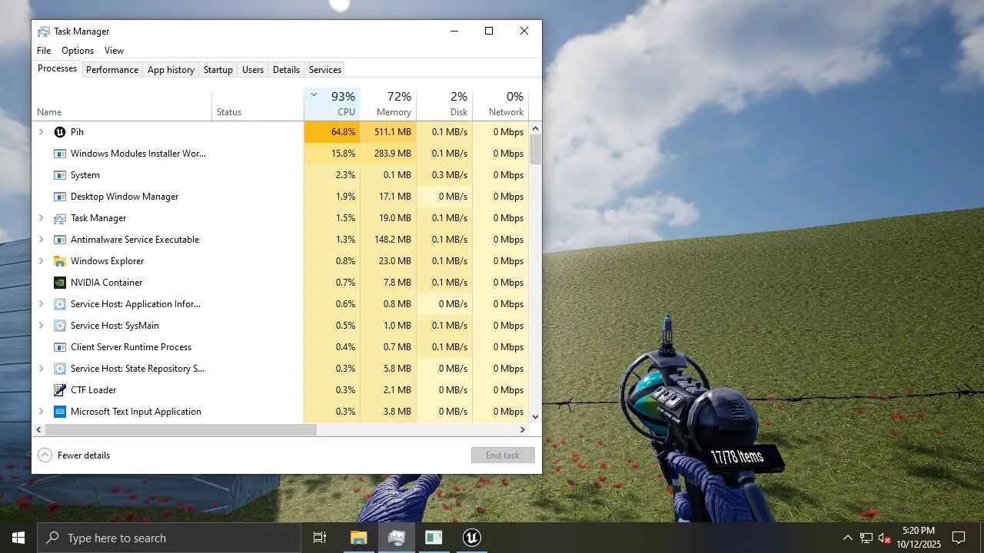Click the horizontal scrollbar right arrow
Screen dimensions: 984x553
tap(523, 430)
